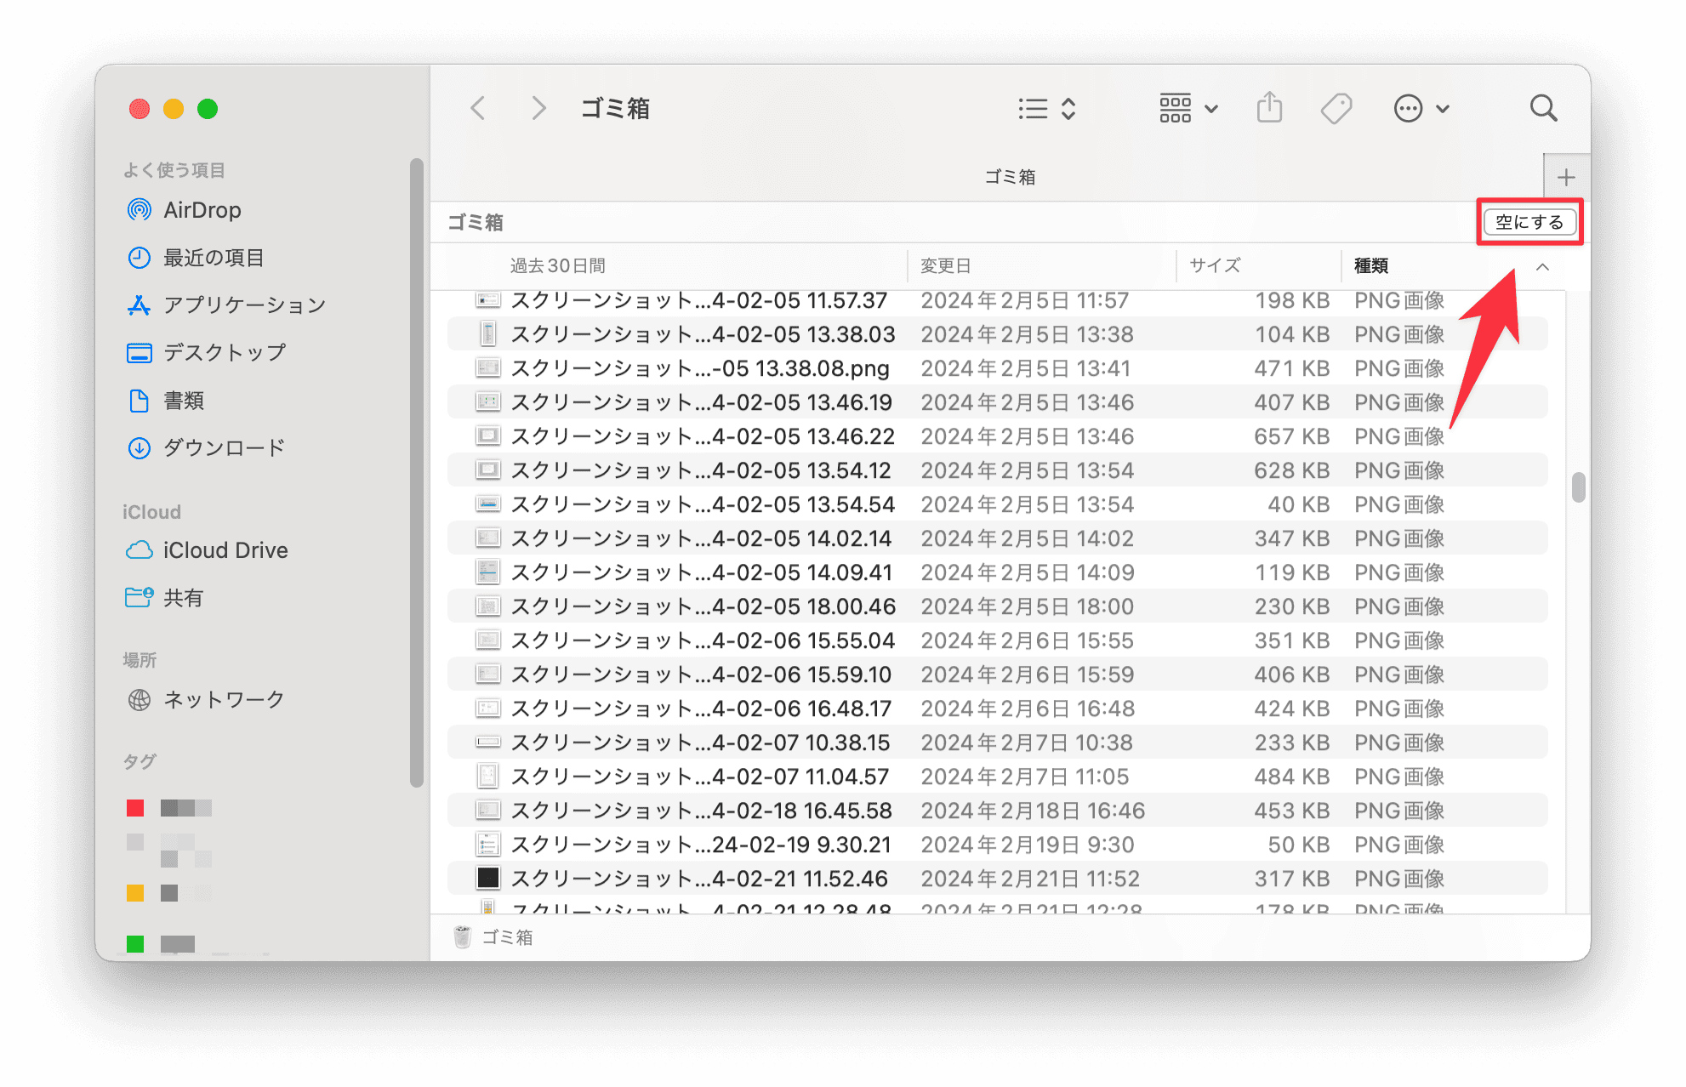Click the 2024年2月6日 16:48 date cell
The image size is (1686, 1087).
click(x=1028, y=709)
